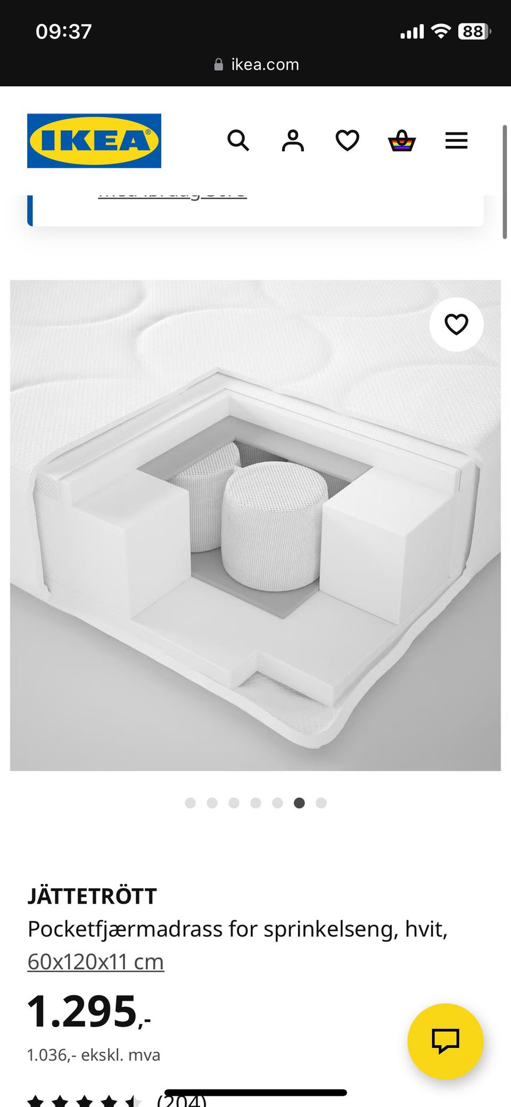
Task: Click the page scrollbar on right edge
Action: click(505, 182)
